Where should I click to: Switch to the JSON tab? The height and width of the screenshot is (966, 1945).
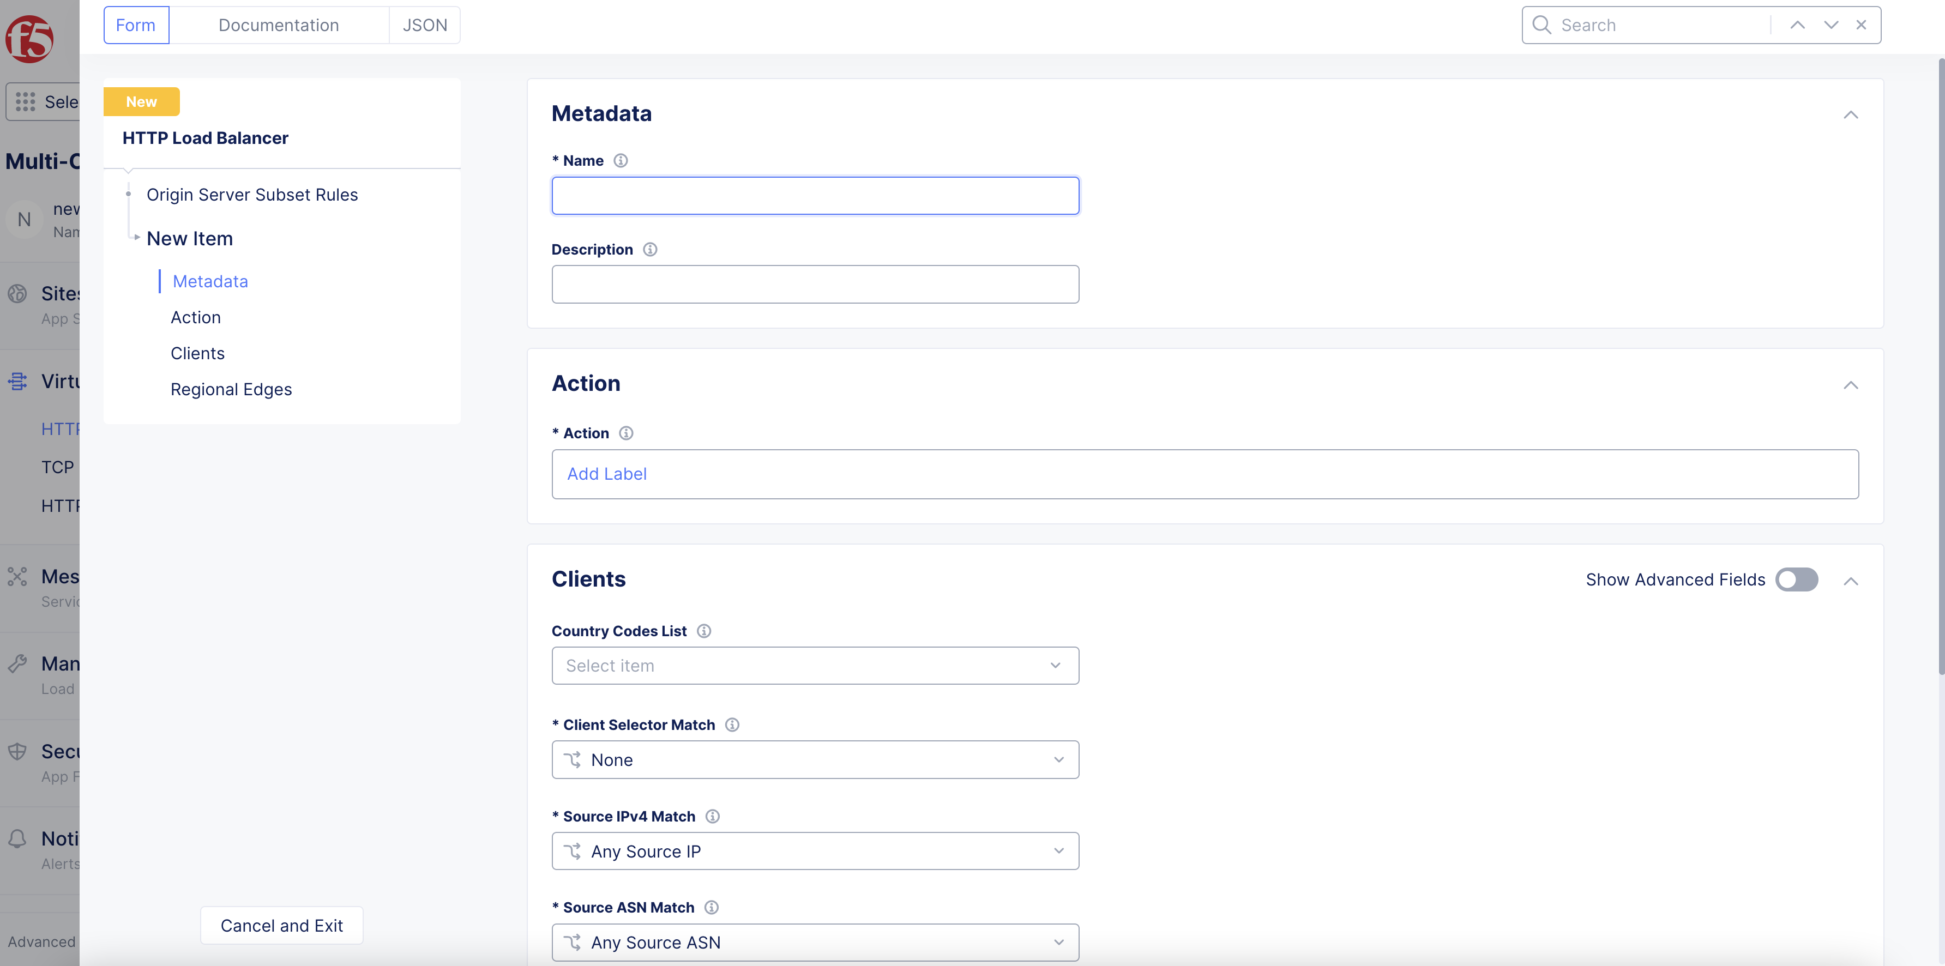click(424, 25)
